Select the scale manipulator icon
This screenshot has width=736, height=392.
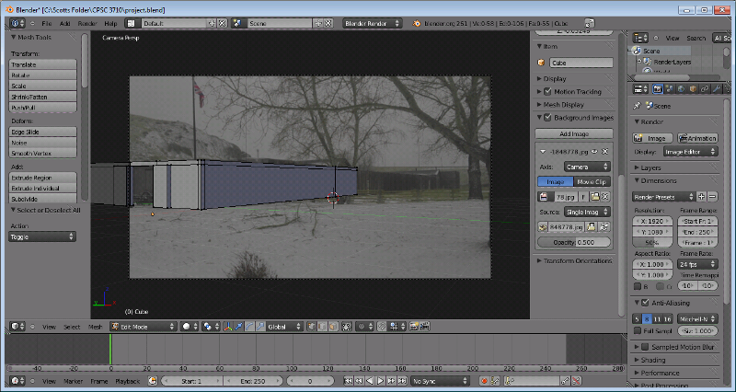point(260,327)
